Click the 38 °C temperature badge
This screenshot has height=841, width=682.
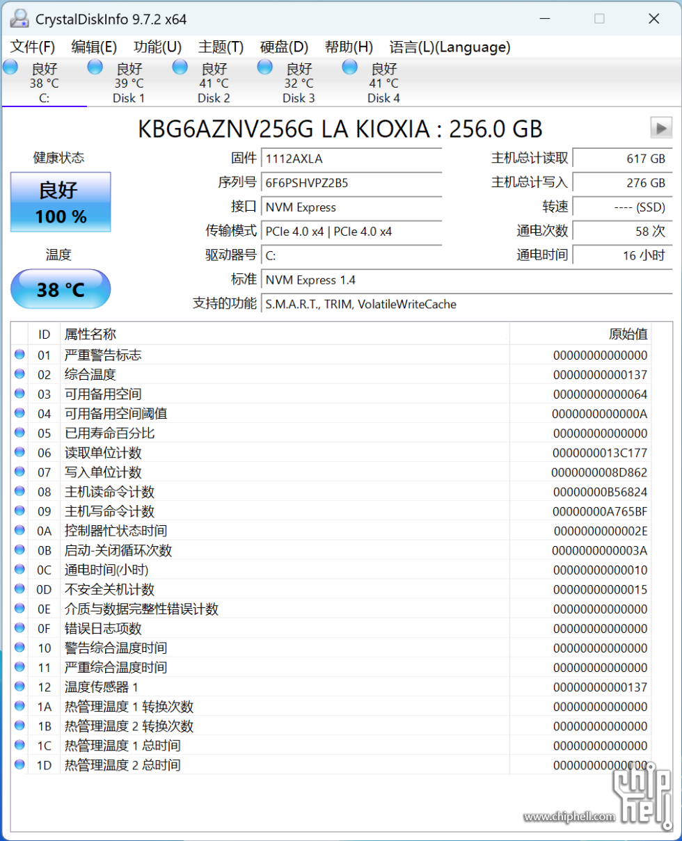point(60,289)
